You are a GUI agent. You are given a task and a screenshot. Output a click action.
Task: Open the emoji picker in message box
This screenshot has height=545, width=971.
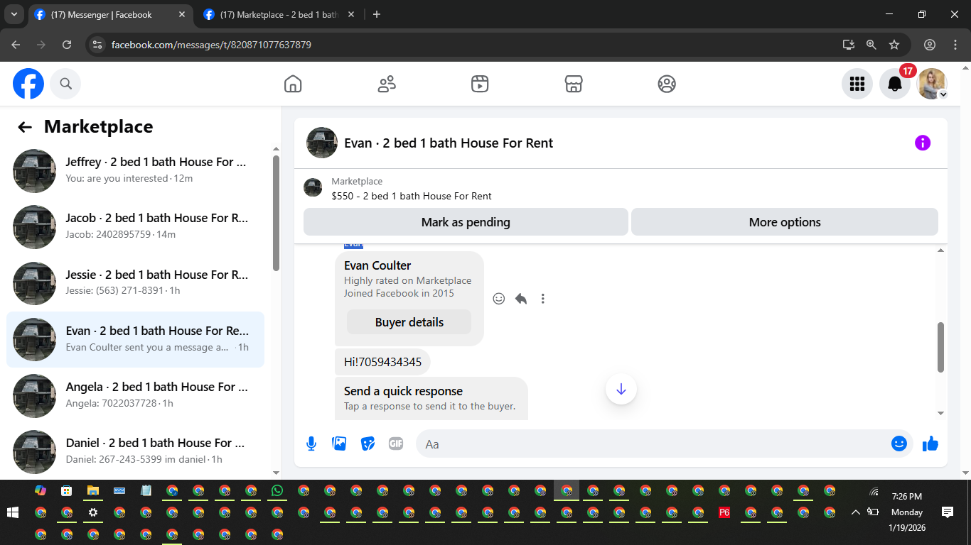(x=899, y=444)
